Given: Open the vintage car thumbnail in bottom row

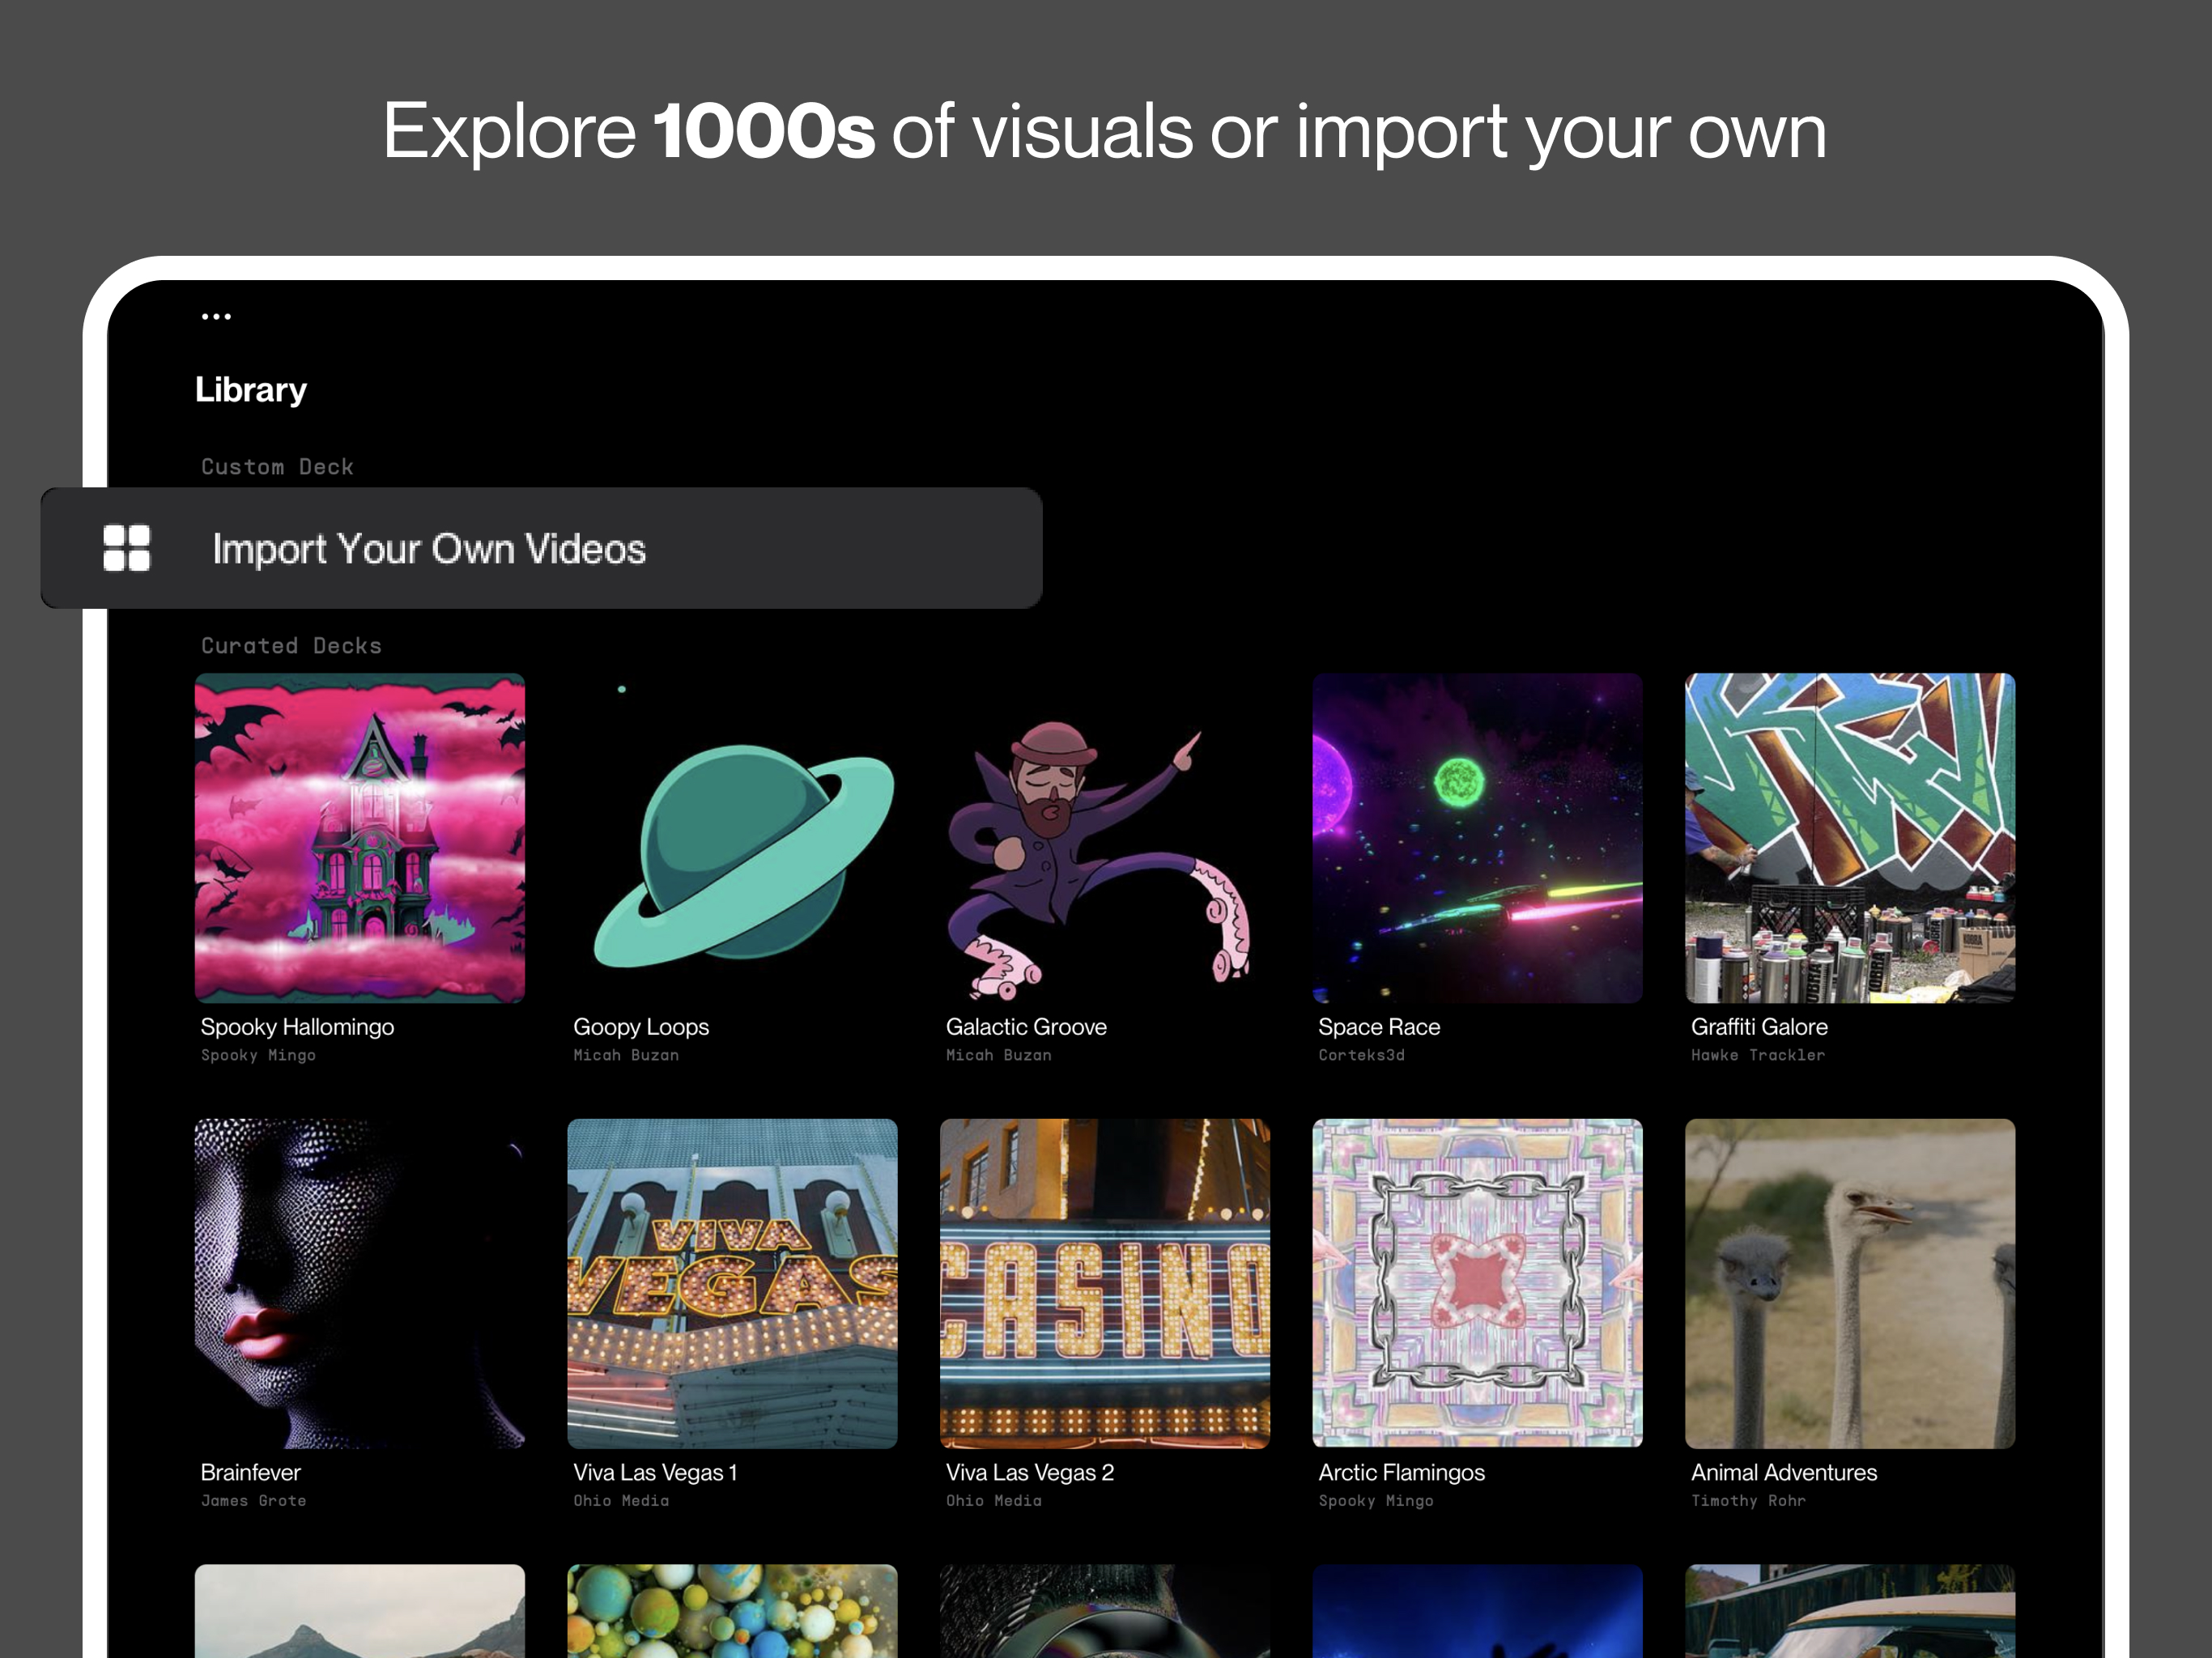Looking at the screenshot, I should coord(1850,1611).
